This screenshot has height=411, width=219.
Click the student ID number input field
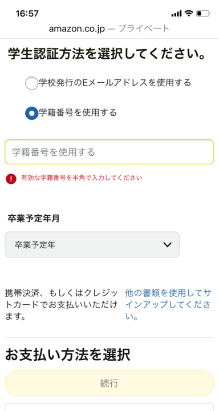(x=109, y=152)
